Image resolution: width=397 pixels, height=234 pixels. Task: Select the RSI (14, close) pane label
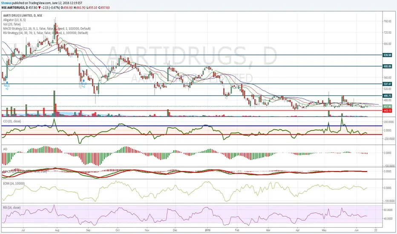12,208
